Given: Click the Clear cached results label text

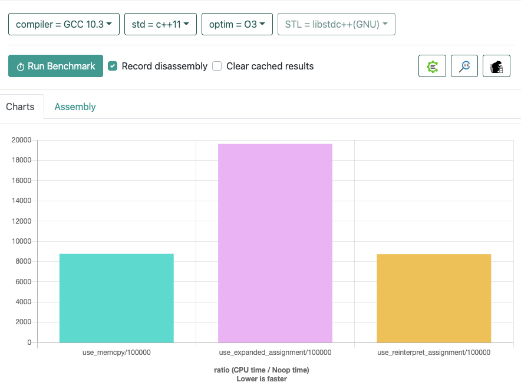Looking at the screenshot, I should coord(270,66).
